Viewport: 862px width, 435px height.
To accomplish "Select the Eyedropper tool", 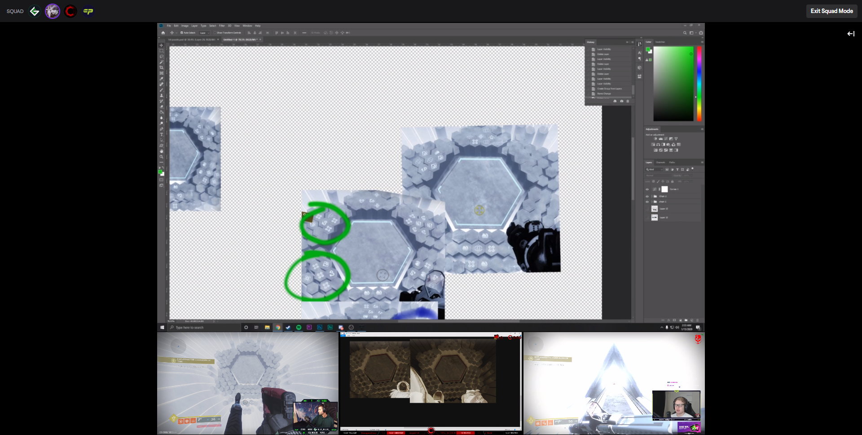I will click(x=161, y=79).
